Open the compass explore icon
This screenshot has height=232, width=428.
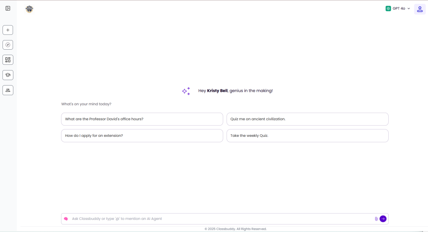point(8,45)
